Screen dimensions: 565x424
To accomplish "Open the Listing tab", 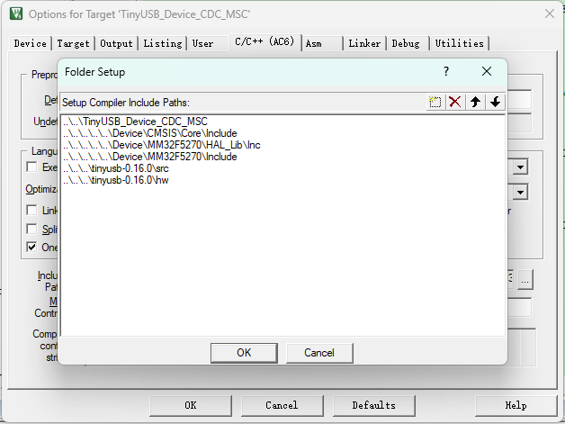I will point(163,43).
